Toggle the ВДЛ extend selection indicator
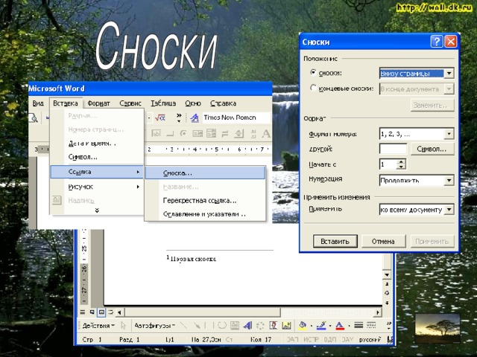Image resolution: width=477 pixels, height=357 pixels. [330, 339]
